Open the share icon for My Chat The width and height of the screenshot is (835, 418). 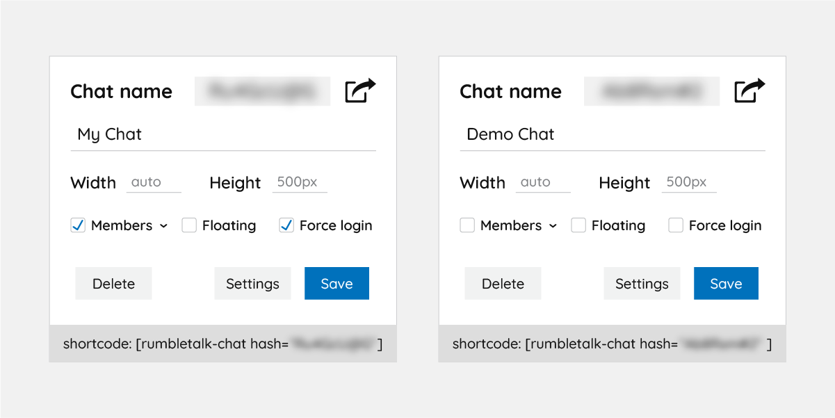361,90
